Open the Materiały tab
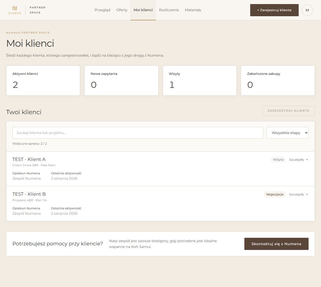The image size is (321, 287). pyautogui.click(x=193, y=10)
